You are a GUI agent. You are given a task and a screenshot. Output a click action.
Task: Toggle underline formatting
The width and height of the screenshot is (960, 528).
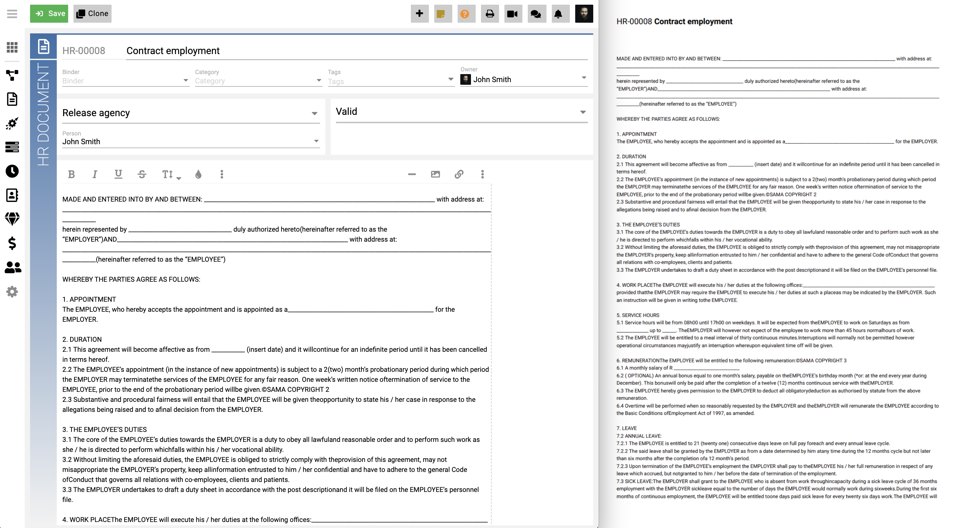tap(118, 174)
